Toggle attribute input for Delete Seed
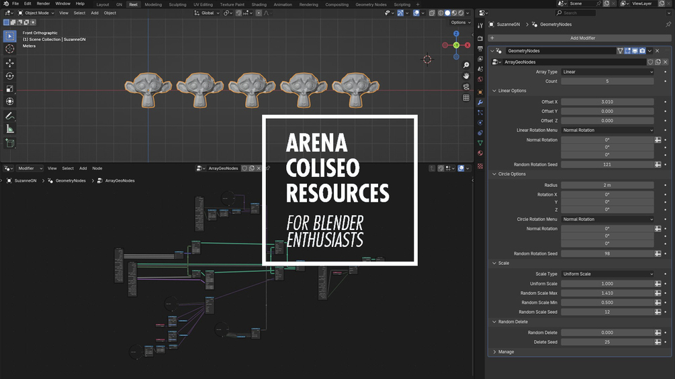 pos(658,342)
